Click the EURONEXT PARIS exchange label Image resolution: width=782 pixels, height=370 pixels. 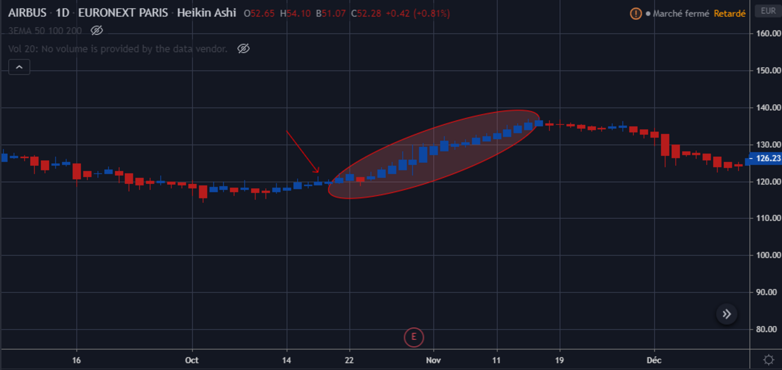tap(123, 13)
